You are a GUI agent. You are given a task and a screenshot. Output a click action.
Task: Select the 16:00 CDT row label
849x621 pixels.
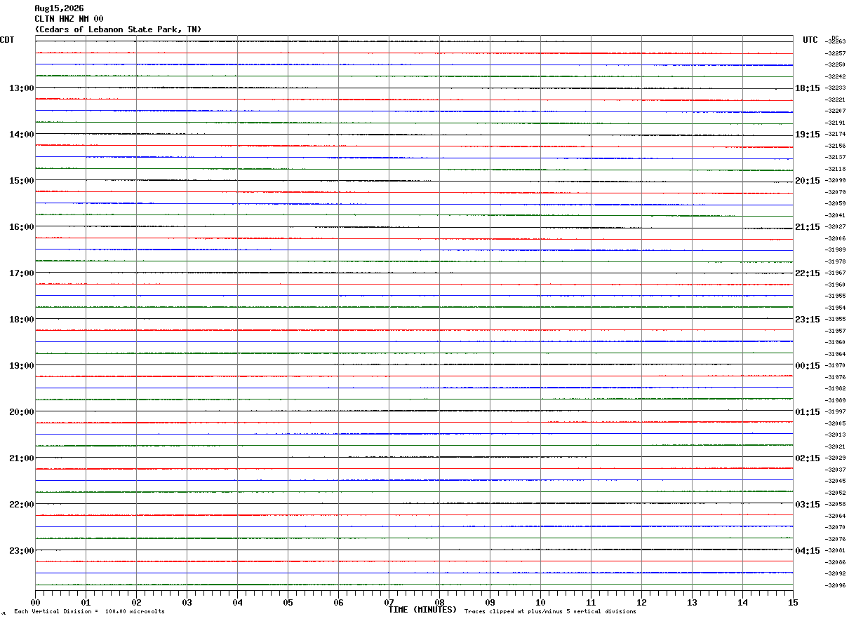[x=21, y=227]
